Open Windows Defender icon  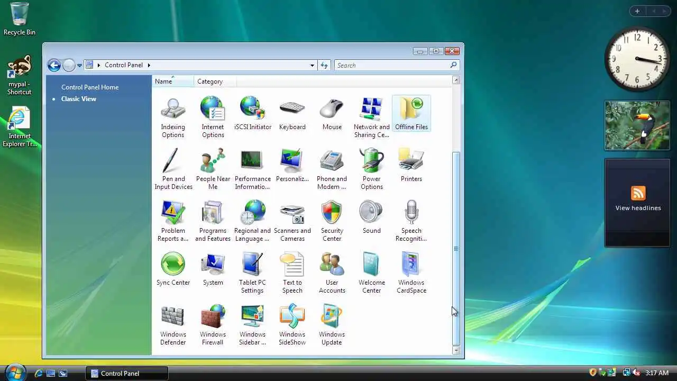(173, 325)
